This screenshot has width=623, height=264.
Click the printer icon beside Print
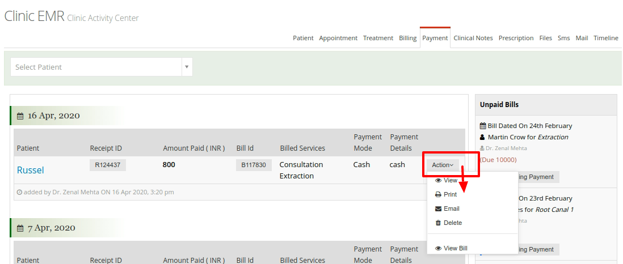[x=438, y=194]
